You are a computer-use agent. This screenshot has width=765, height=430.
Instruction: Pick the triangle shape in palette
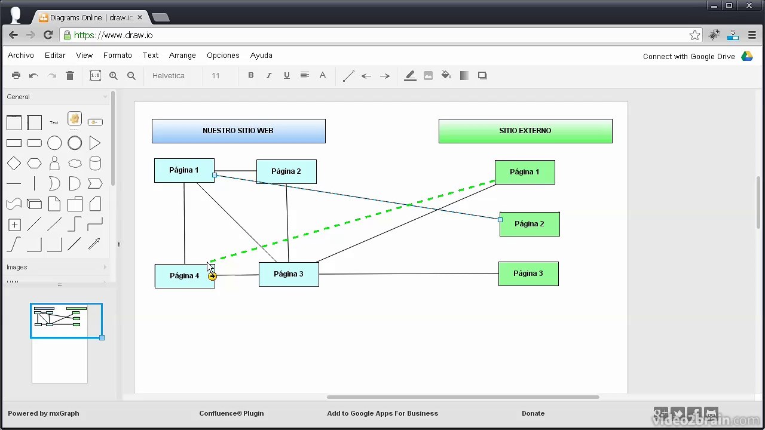click(95, 143)
